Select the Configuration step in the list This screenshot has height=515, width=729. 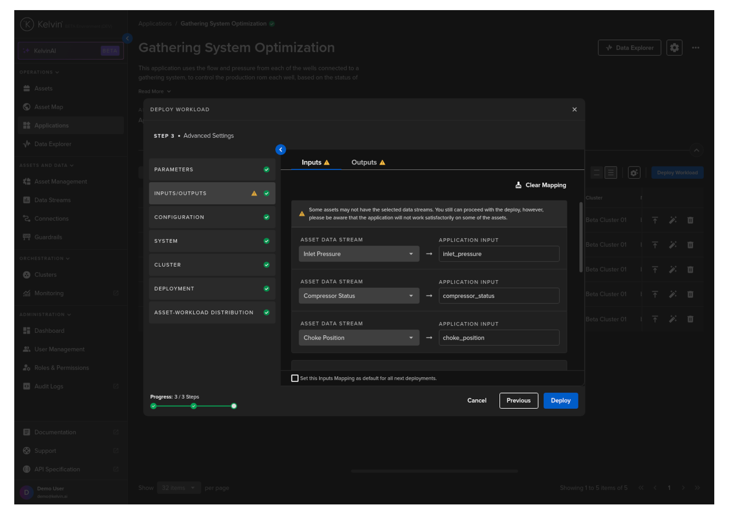pyautogui.click(x=212, y=217)
